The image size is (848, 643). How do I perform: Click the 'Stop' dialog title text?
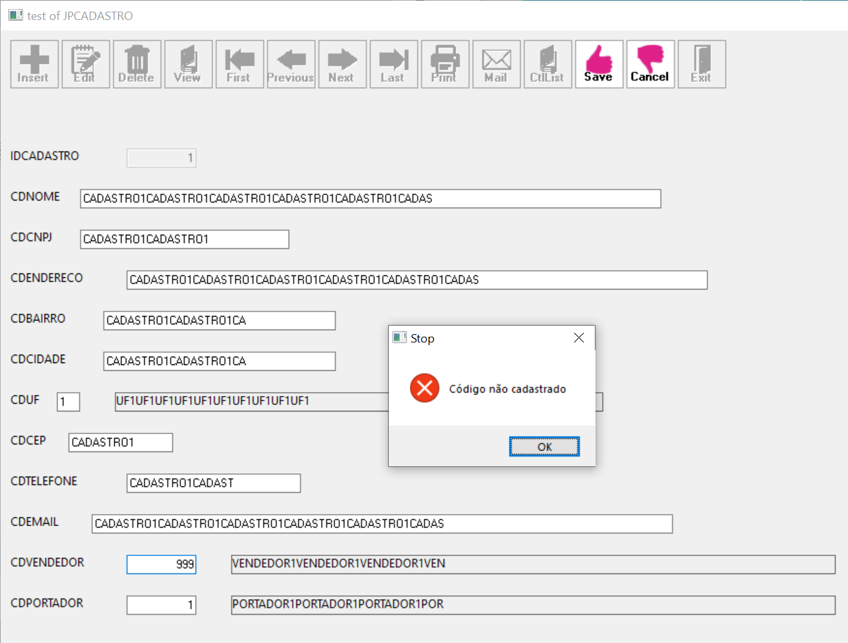[x=422, y=339]
